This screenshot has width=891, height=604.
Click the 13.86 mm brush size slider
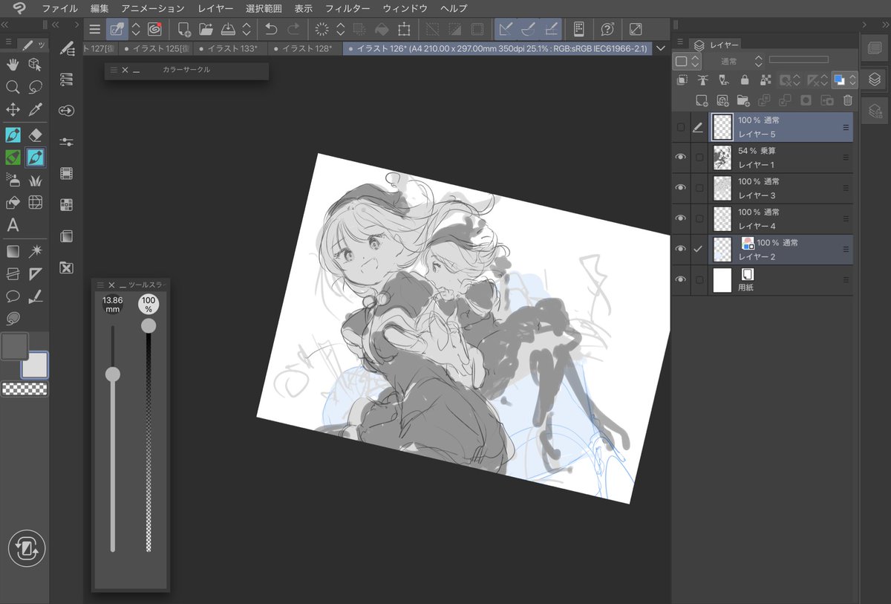113,438
